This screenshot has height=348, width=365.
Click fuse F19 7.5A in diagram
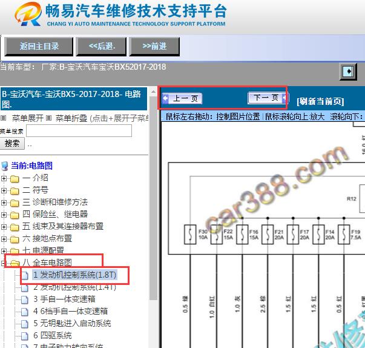point(344,235)
